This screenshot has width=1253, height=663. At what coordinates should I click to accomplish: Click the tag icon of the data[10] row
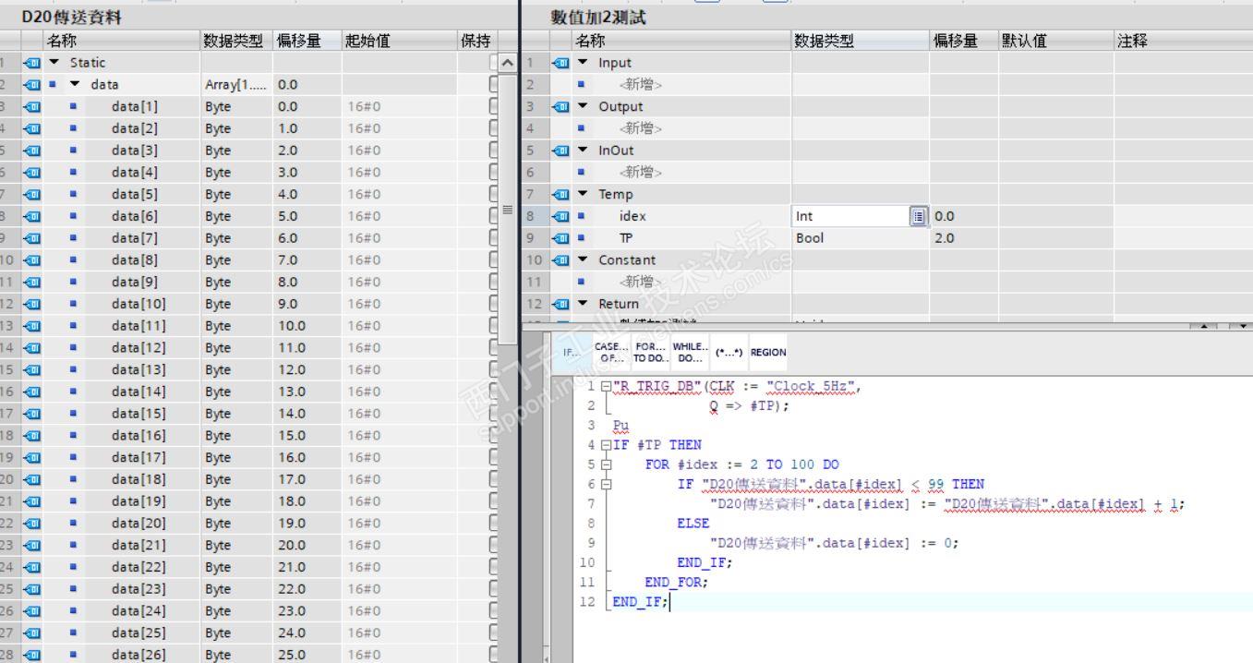(x=32, y=304)
